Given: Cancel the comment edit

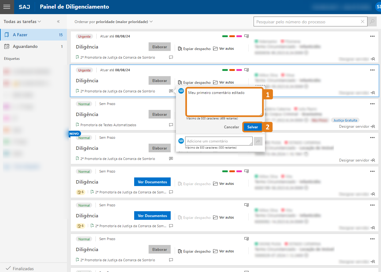Looking at the screenshot, I should (x=231, y=127).
